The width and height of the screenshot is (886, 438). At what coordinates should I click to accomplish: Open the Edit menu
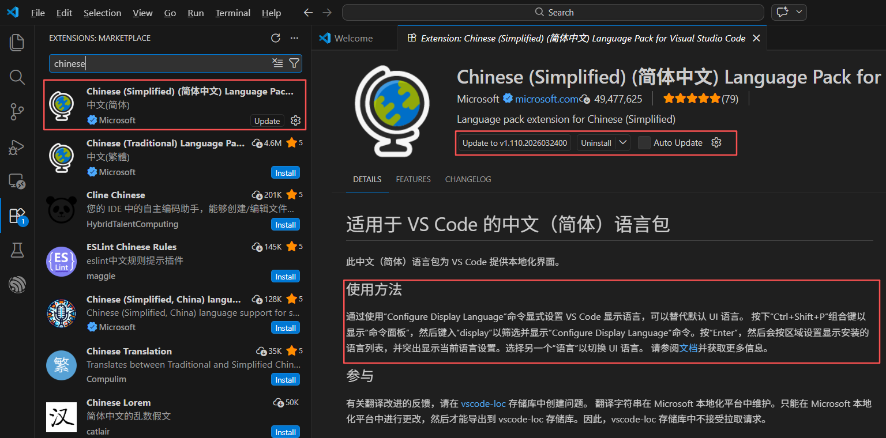tap(65, 13)
